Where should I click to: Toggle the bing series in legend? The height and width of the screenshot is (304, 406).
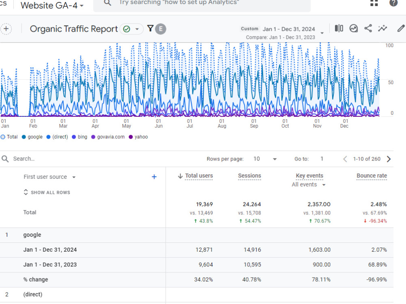click(80, 137)
